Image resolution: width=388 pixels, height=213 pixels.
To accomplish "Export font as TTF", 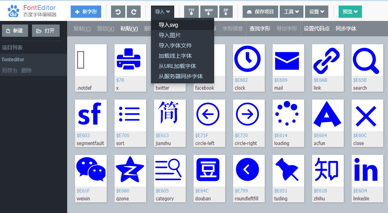I will [191, 11].
